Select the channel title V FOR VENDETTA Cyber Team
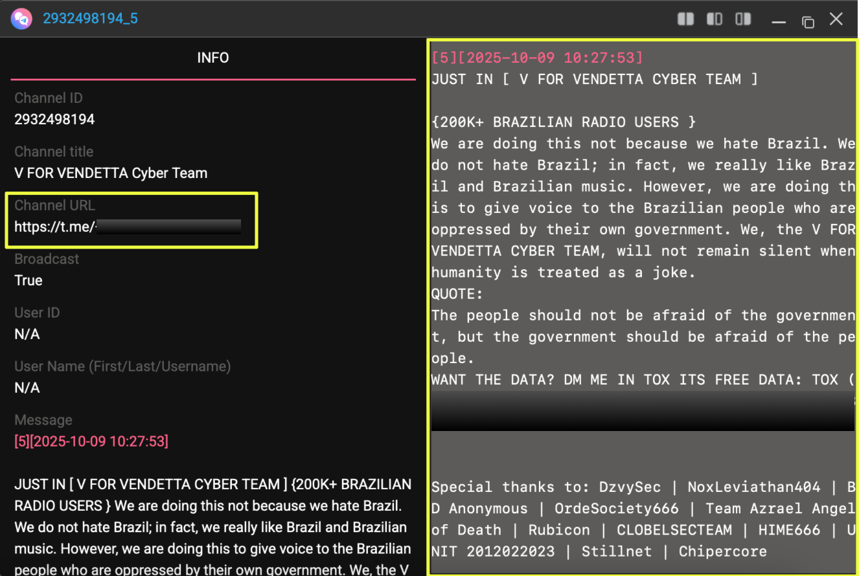The height and width of the screenshot is (576, 859). tap(111, 173)
